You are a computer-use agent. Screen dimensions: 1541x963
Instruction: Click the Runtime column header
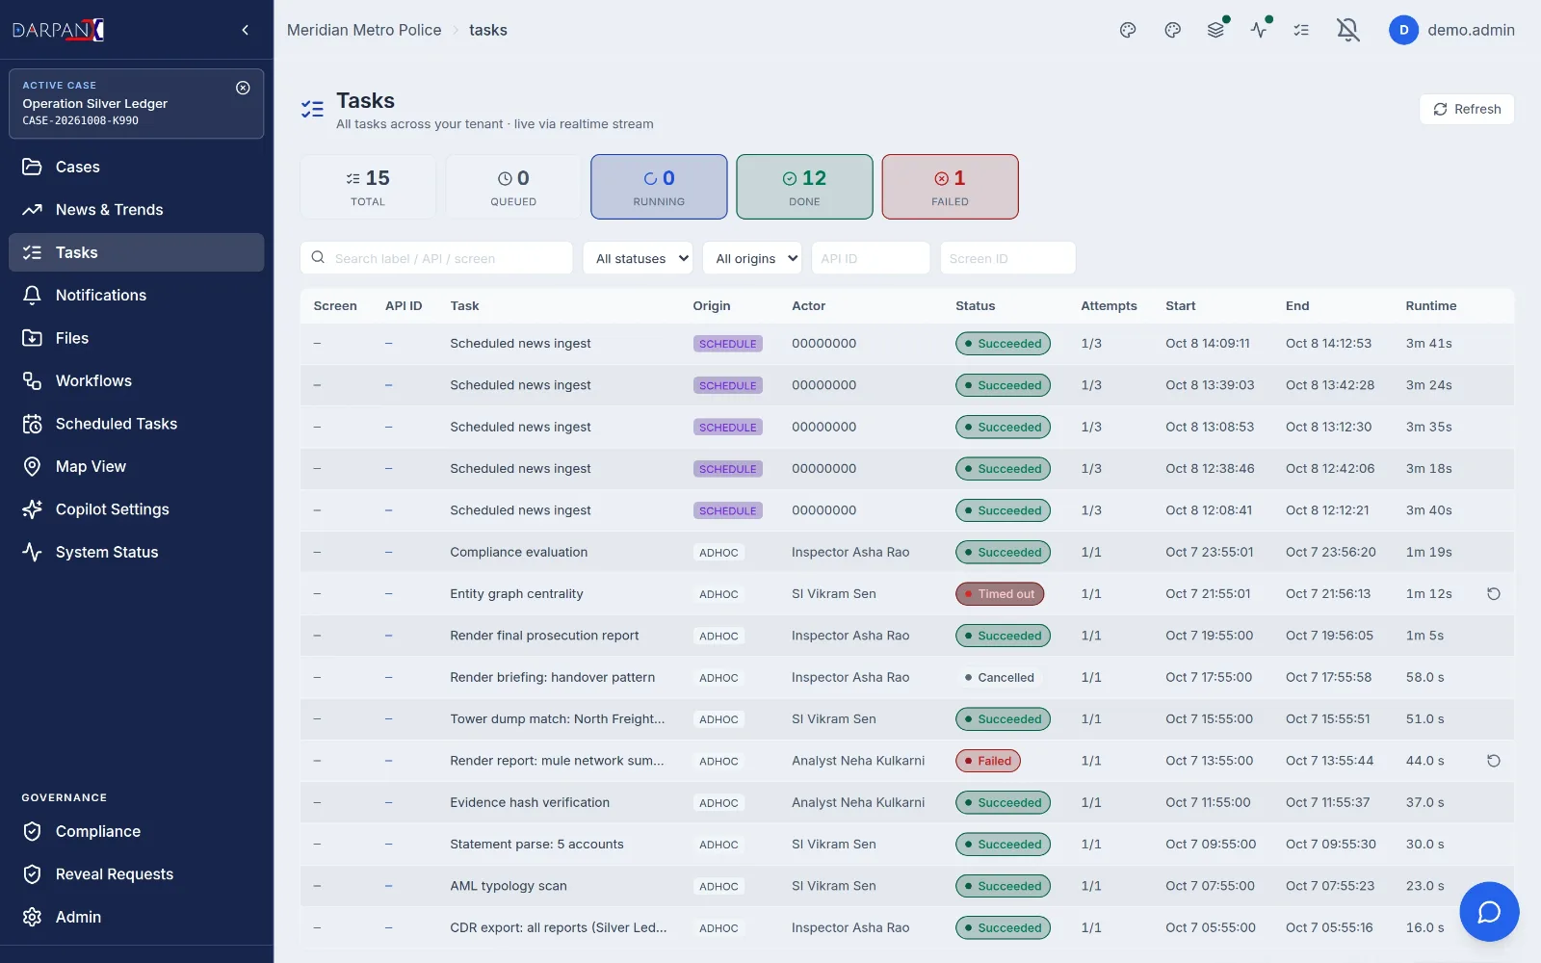coord(1430,305)
